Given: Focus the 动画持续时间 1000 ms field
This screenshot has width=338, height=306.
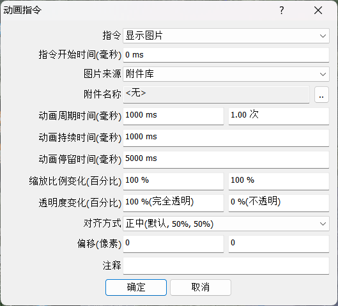Looking at the screenshot, I should point(226,138).
